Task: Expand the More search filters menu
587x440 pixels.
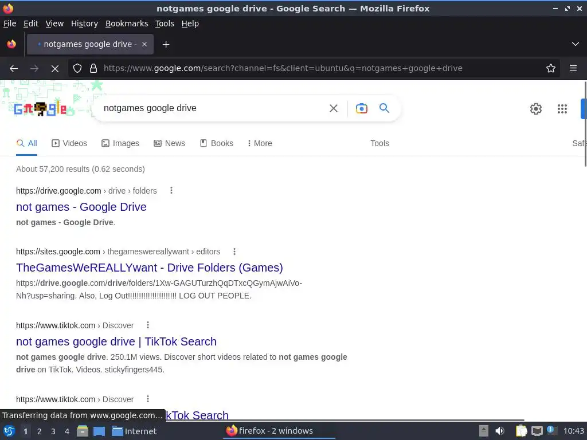Action: pyautogui.click(x=260, y=143)
